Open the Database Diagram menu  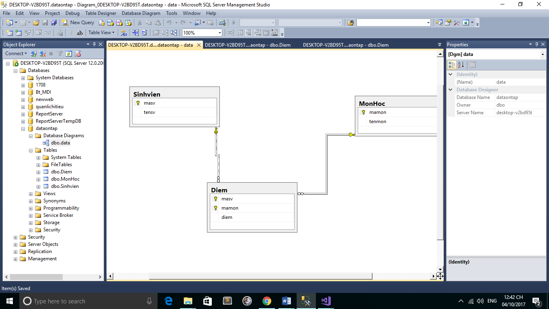pyautogui.click(x=141, y=13)
